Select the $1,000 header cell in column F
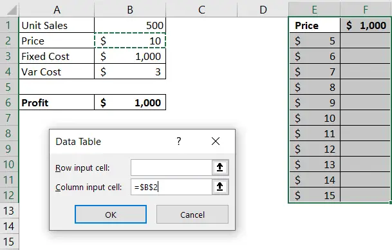Screen dimensions: 392x250 click(x=366, y=25)
